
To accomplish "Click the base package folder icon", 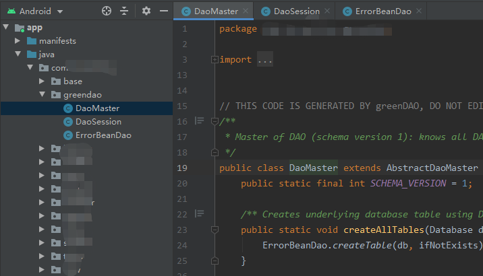I will pyautogui.click(x=56, y=81).
